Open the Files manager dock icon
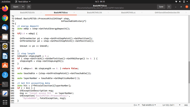This screenshot has height=107, width=190. click(x=5, y=37)
